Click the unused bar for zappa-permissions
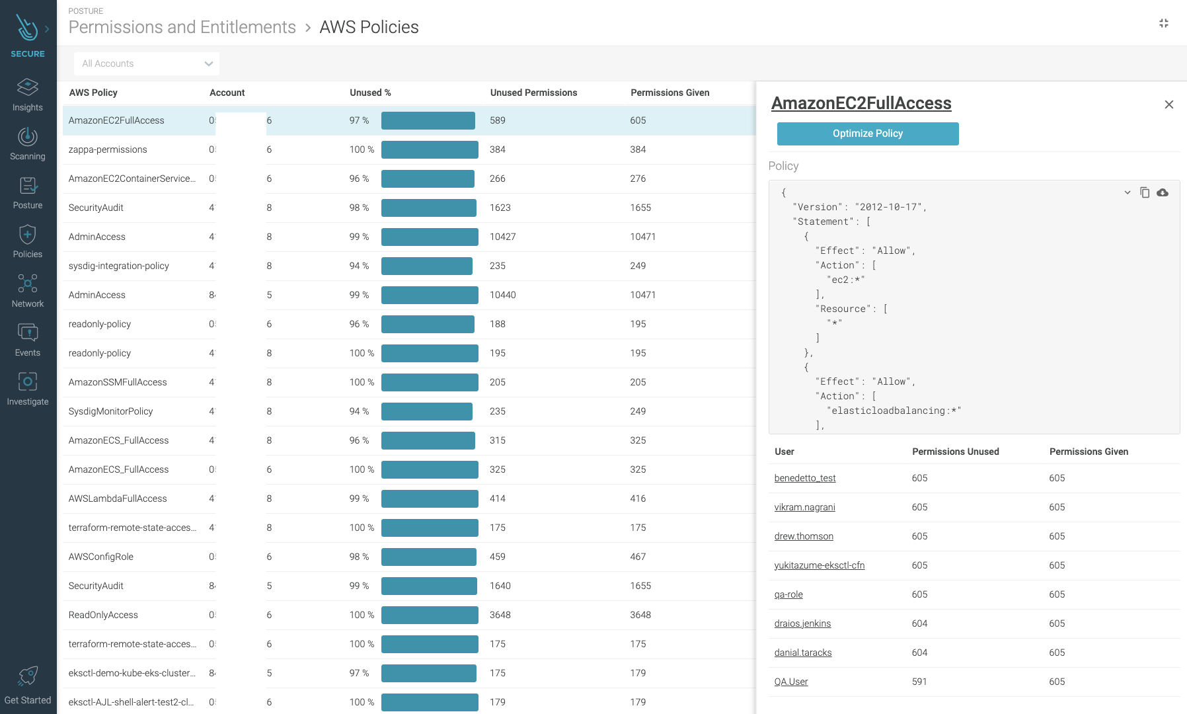Screen dimensions: 1187x714 [x=430, y=149]
